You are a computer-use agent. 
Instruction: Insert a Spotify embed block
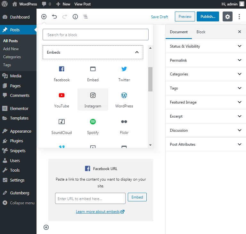pyautogui.click(x=93, y=126)
